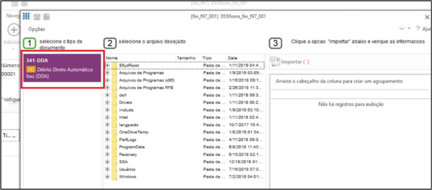The width and height of the screenshot is (432, 190).
Task: Select the SSA folder icon
Action: pos(114,162)
